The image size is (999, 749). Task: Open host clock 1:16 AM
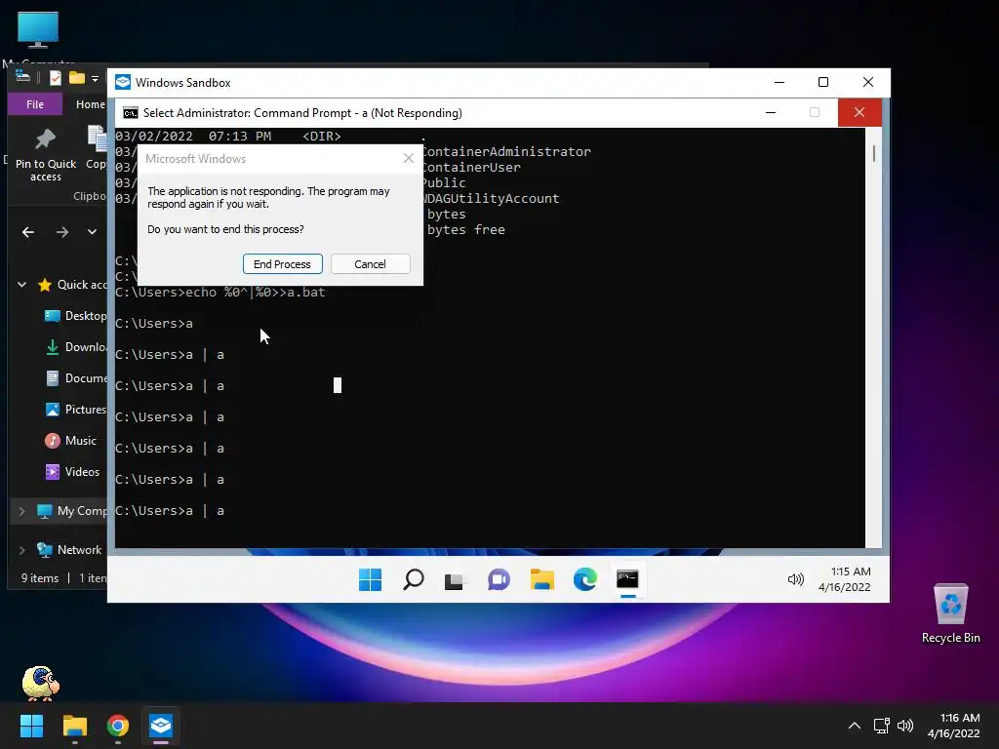pos(954,726)
